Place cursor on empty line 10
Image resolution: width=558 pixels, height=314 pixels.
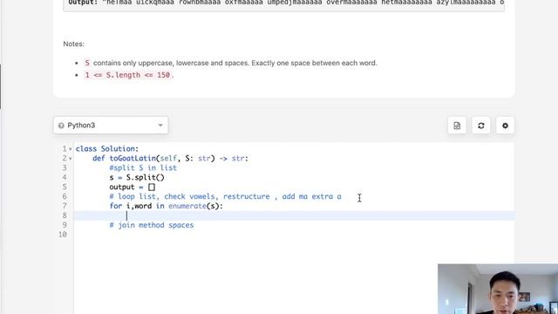(x=294, y=235)
